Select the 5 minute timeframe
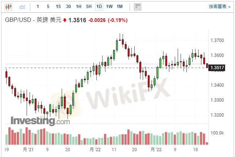Screen dimensions: 235x157 tap(48, 7)
